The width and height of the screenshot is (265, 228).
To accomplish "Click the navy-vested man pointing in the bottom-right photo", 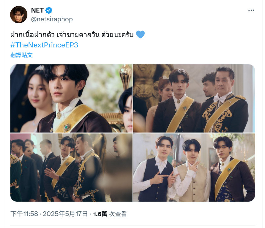I will click(x=155, y=169).
